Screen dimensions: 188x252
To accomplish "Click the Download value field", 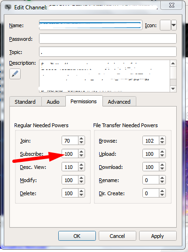I will click(151, 167).
